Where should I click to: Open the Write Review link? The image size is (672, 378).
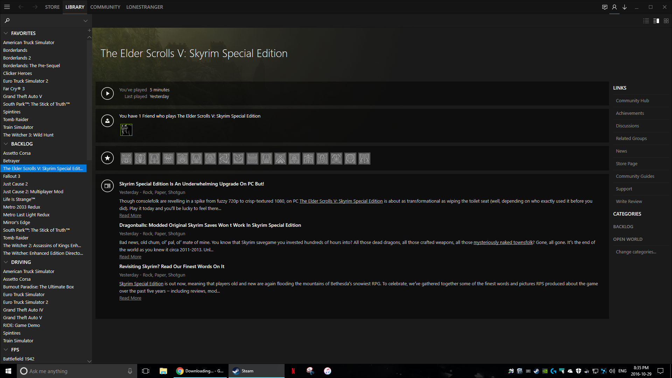pyautogui.click(x=629, y=201)
